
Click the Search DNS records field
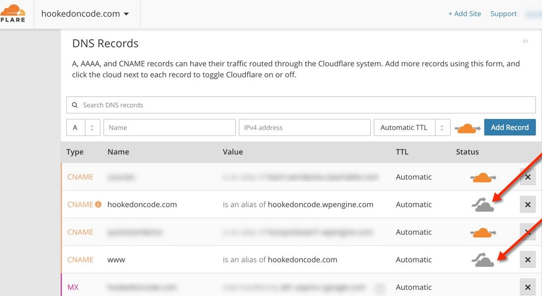[x=301, y=105]
